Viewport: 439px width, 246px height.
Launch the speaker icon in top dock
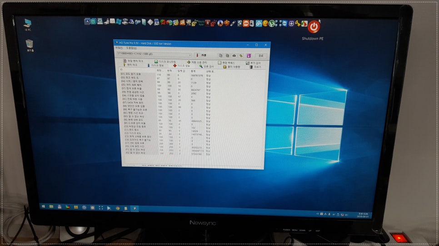[x=252, y=24]
